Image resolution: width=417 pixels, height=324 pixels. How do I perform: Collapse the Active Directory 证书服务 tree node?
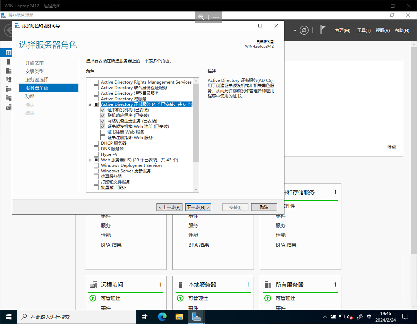(x=90, y=104)
